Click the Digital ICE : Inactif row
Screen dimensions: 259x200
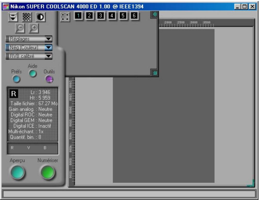point(32,126)
